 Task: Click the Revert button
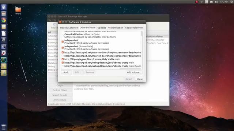pos(129,79)
